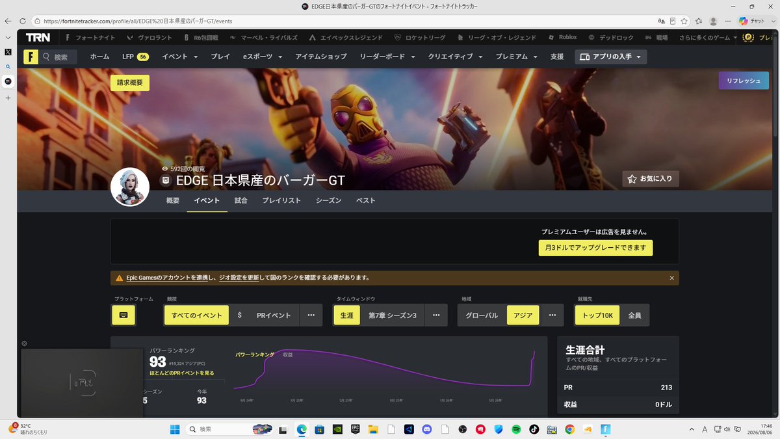Launch Spotify from the taskbar
780x439 pixels.
point(516,429)
